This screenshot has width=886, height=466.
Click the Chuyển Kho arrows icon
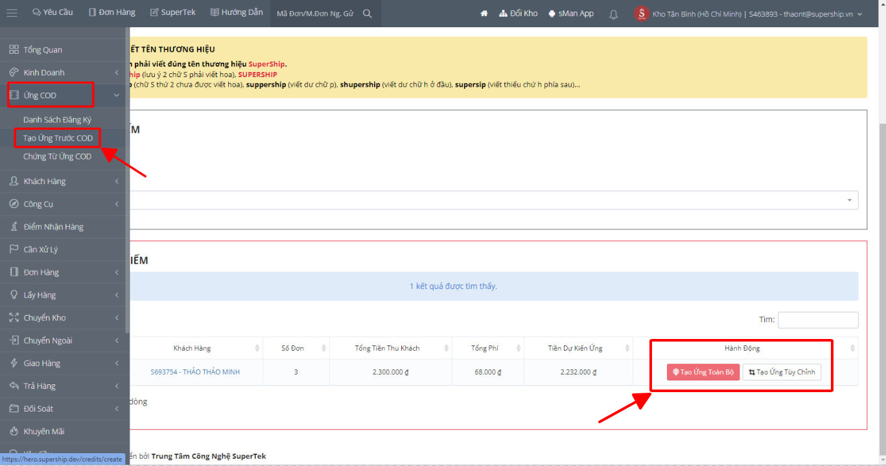tap(14, 318)
